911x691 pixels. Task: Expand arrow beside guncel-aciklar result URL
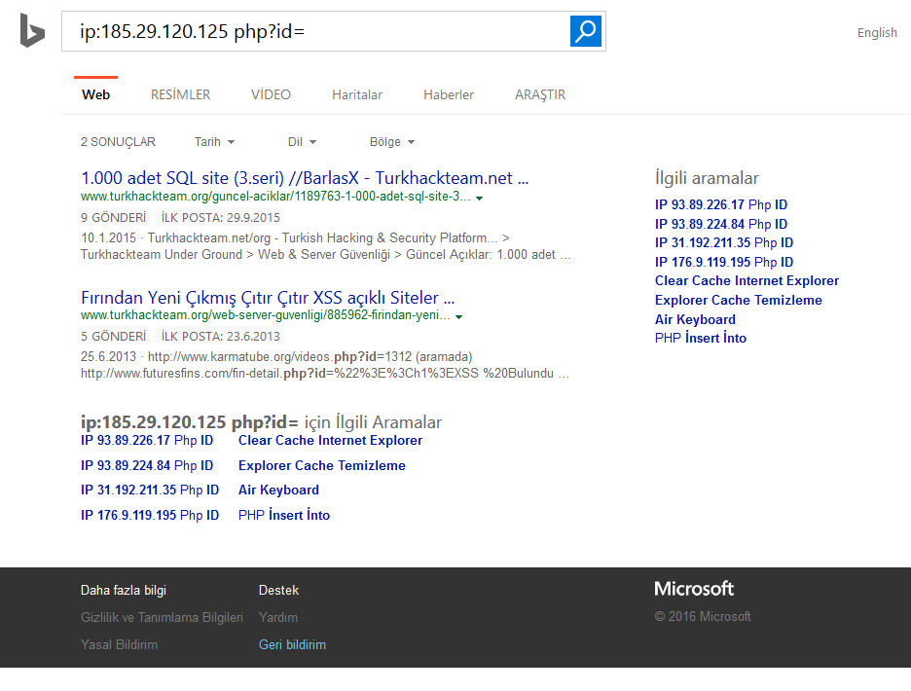tap(479, 199)
